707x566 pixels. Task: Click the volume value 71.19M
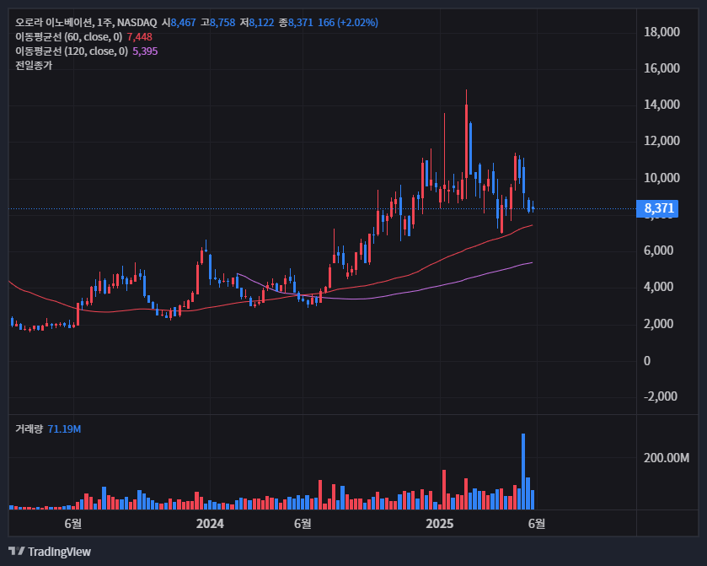[x=65, y=429]
